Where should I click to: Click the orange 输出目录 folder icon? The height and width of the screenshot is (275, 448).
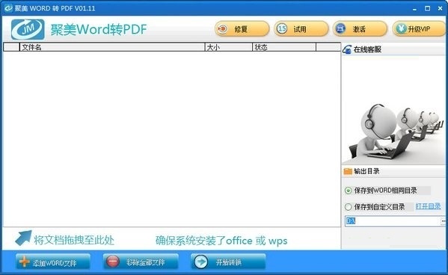(348, 171)
